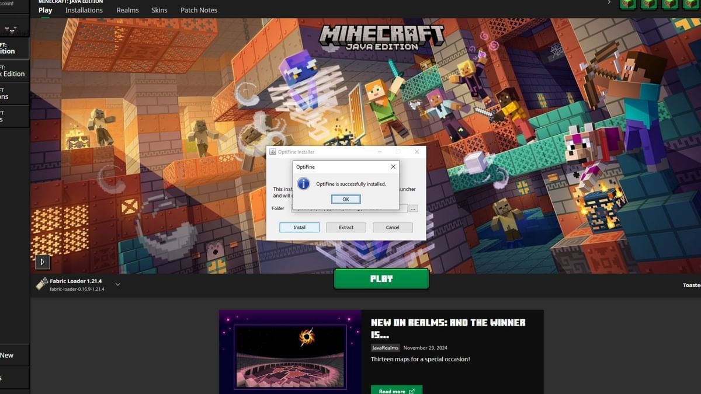The width and height of the screenshot is (701, 394).
Task: Switch to the Installations tab
Action: [84, 10]
